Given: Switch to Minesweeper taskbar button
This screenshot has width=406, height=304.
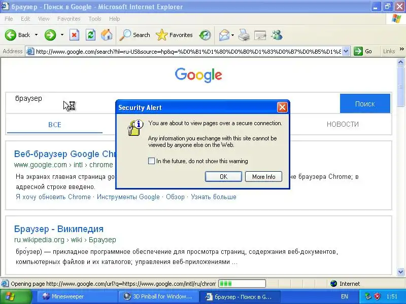Looking at the screenshot, I should (x=77, y=296).
